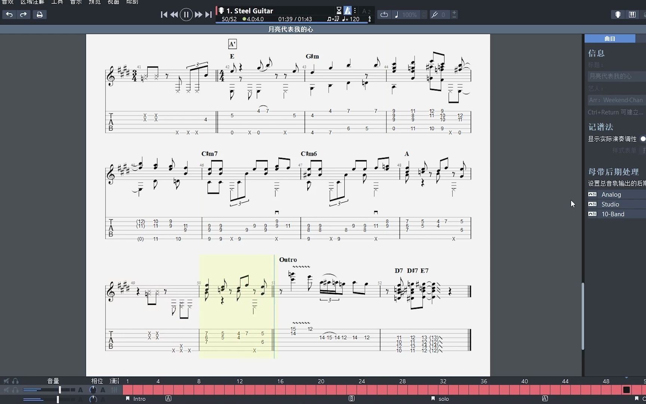Toggle the tuning fork transpose icon
Screen dimensions: 646x404
point(434,15)
